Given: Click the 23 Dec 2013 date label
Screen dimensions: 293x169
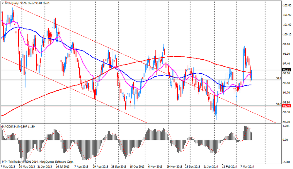Looking at the screenshot, I should (193, 166).
